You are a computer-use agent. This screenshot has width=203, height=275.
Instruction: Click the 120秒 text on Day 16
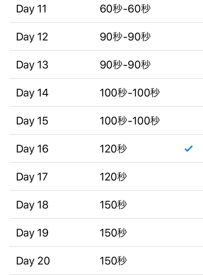(113, 149)
